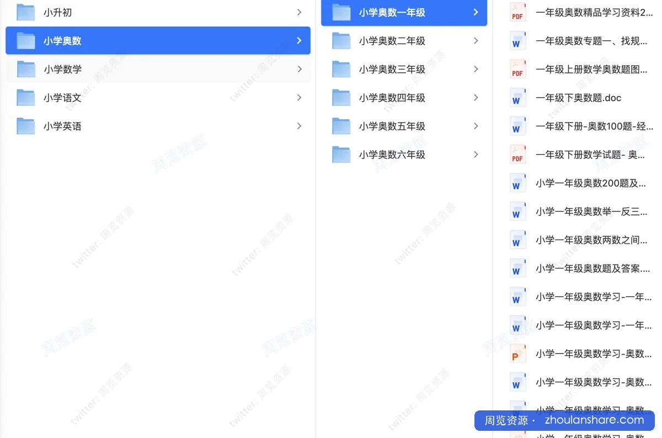
Task: Click the 小升初 folder icon
Action: (26, 12)
